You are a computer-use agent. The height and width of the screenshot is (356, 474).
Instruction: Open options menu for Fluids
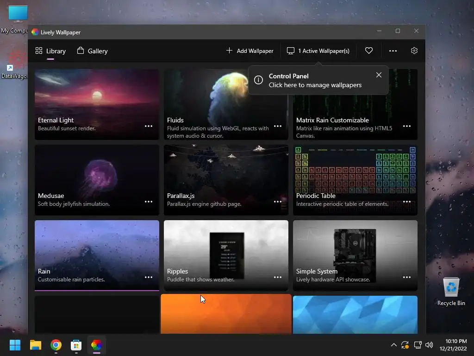(x=278, y=126)
